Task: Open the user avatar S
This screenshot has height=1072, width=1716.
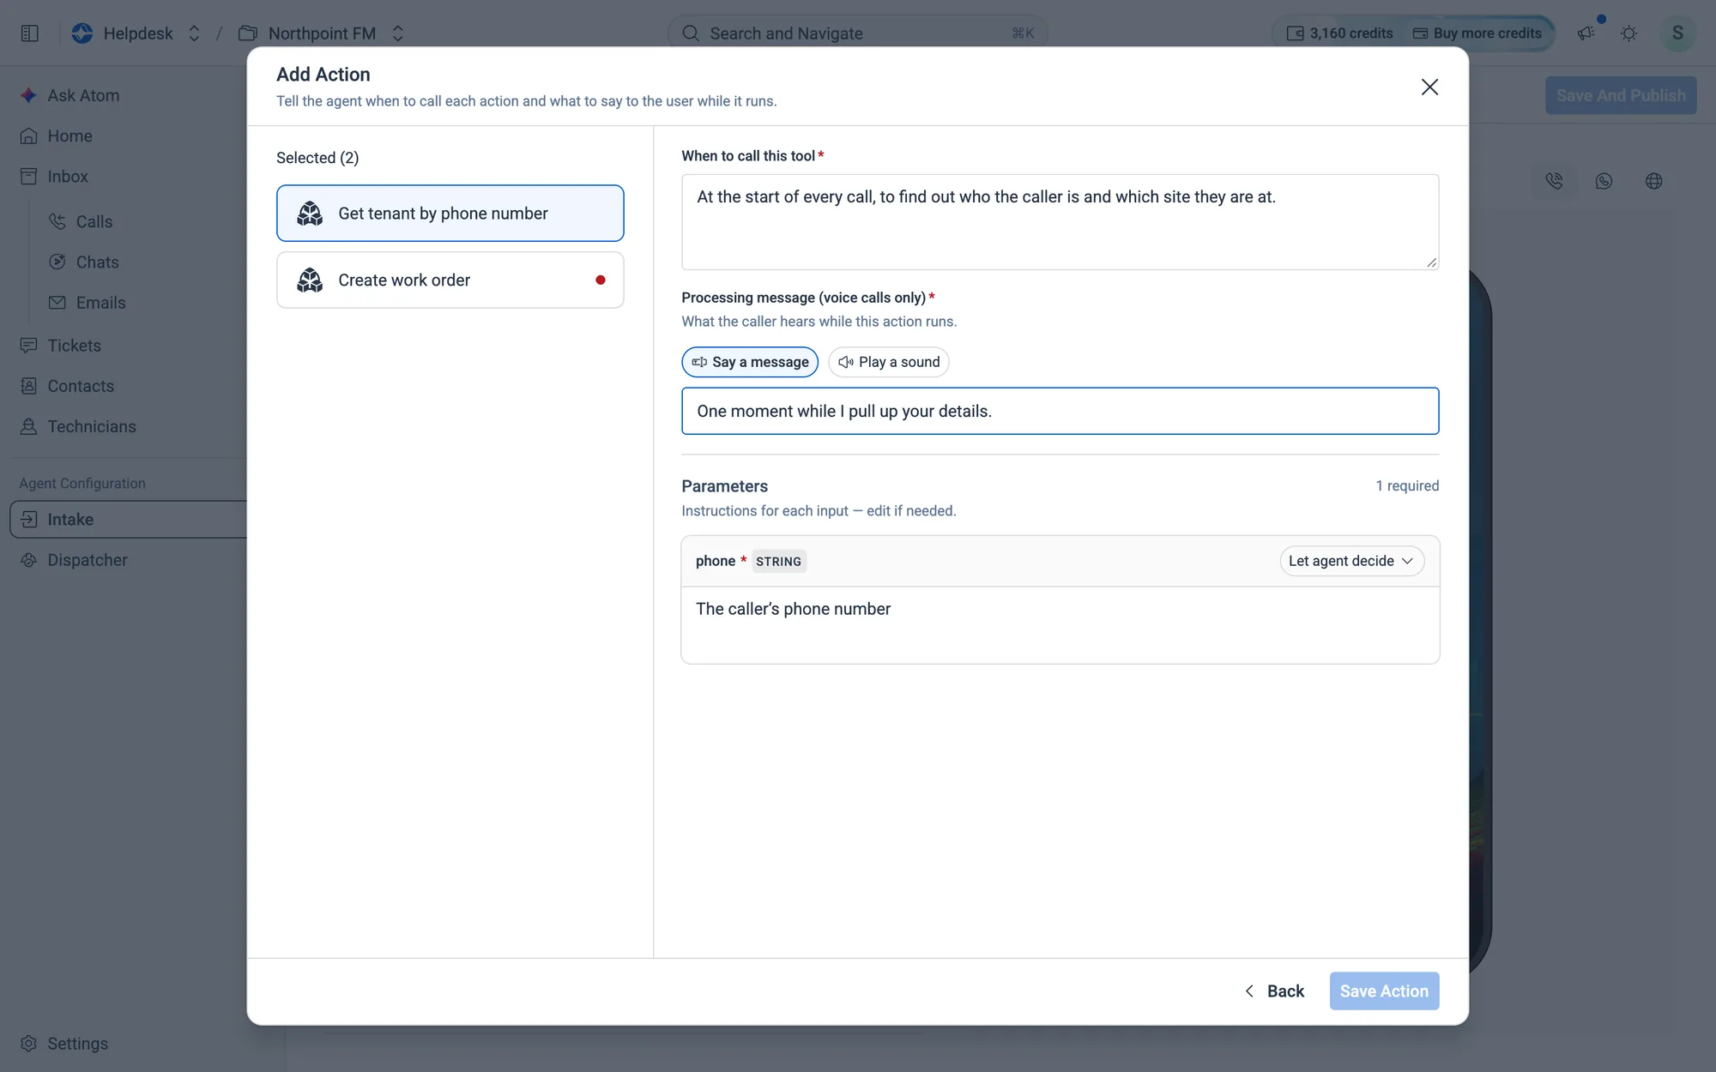Action: click(1677, 33)
